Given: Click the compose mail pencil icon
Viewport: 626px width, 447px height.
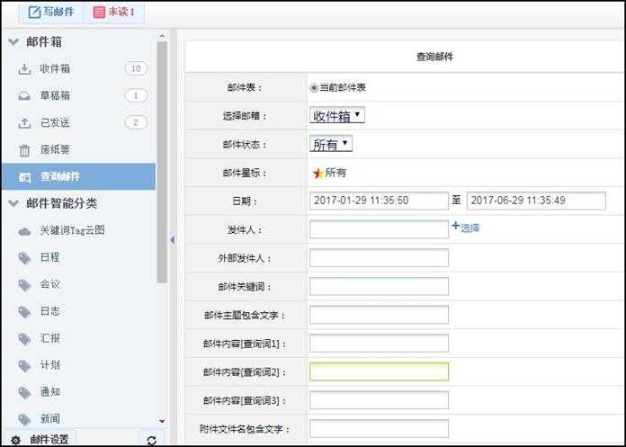Looking at the screenshot, I should pos(34,13).
